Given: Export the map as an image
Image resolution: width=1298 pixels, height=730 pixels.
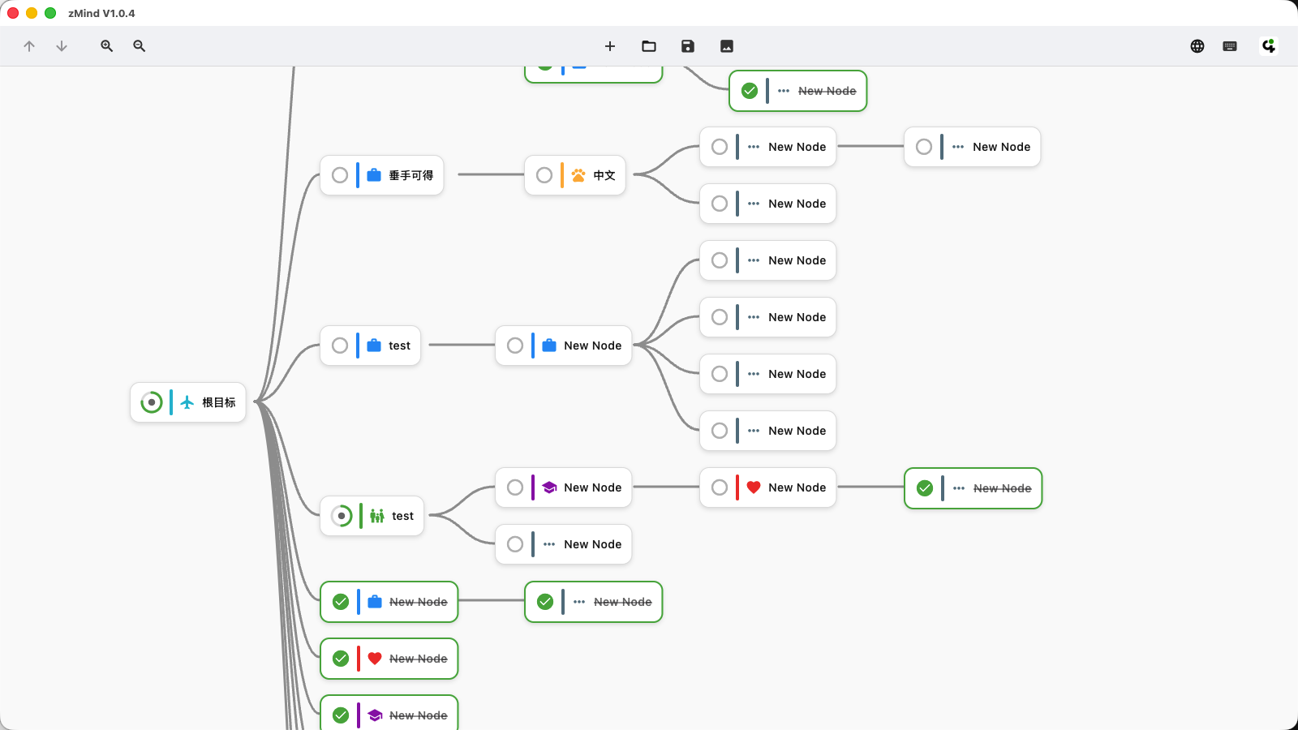Looking at the screenshot, I should 726,46.
